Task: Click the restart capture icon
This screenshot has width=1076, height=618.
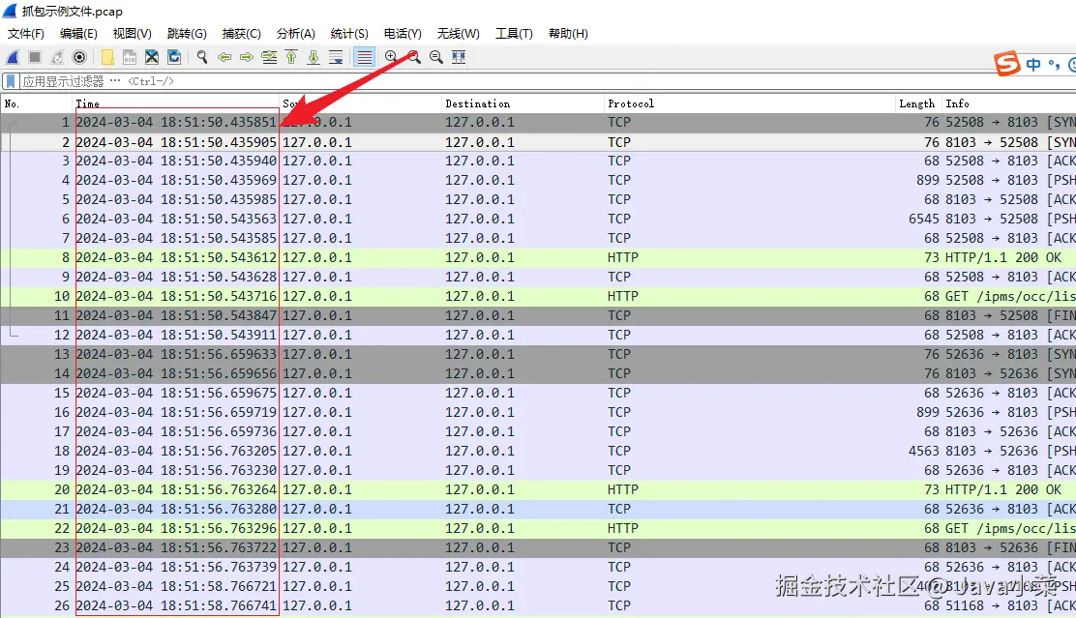Action: pyautogui.click(x=57, y=58)
